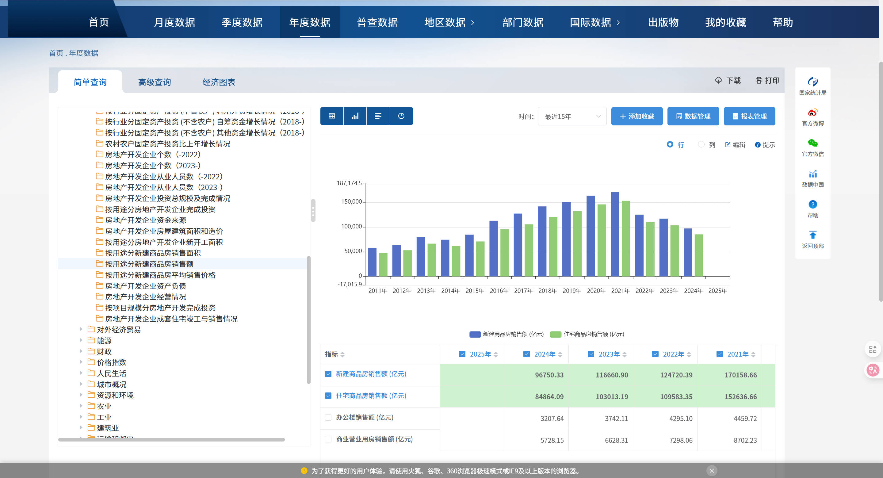Switch to bar chart view icon
This screenshot has height=478, width=883.
(355, 116)
